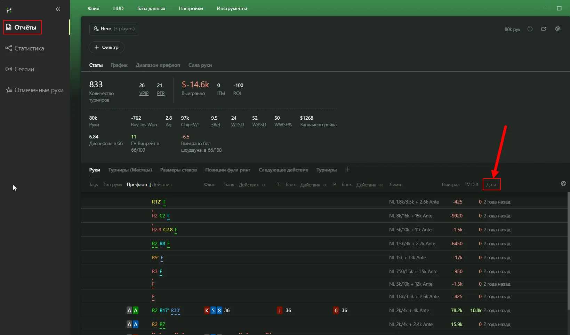Collapse turn Действия column chevrons
Screen dimensions: 570x335
coord(325,185)
